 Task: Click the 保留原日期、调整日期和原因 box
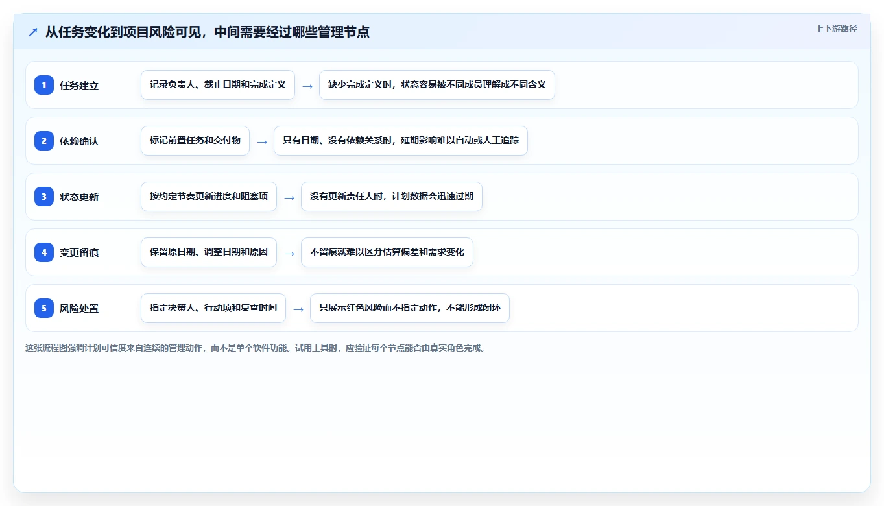coord(209,252)
